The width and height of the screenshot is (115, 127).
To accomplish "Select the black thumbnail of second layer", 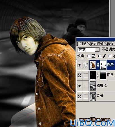I will 93,76.
